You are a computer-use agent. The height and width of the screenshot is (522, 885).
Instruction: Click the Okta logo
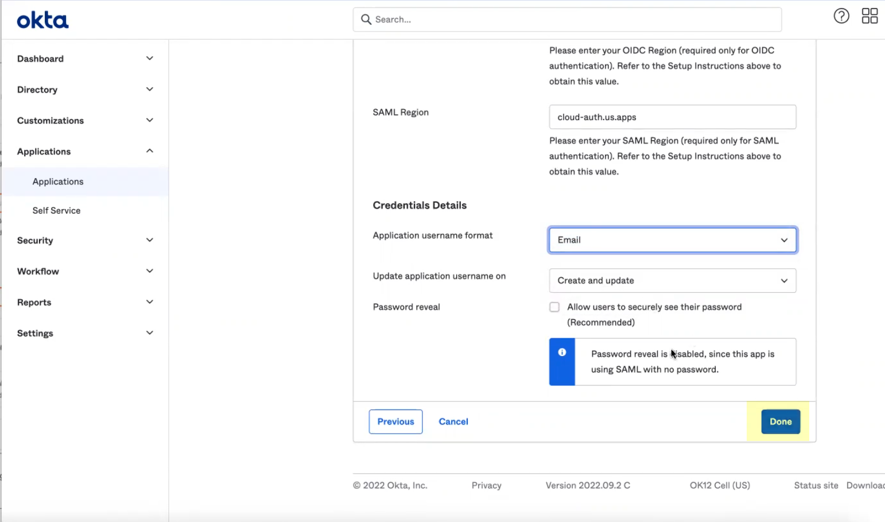(x=42, y=21)
